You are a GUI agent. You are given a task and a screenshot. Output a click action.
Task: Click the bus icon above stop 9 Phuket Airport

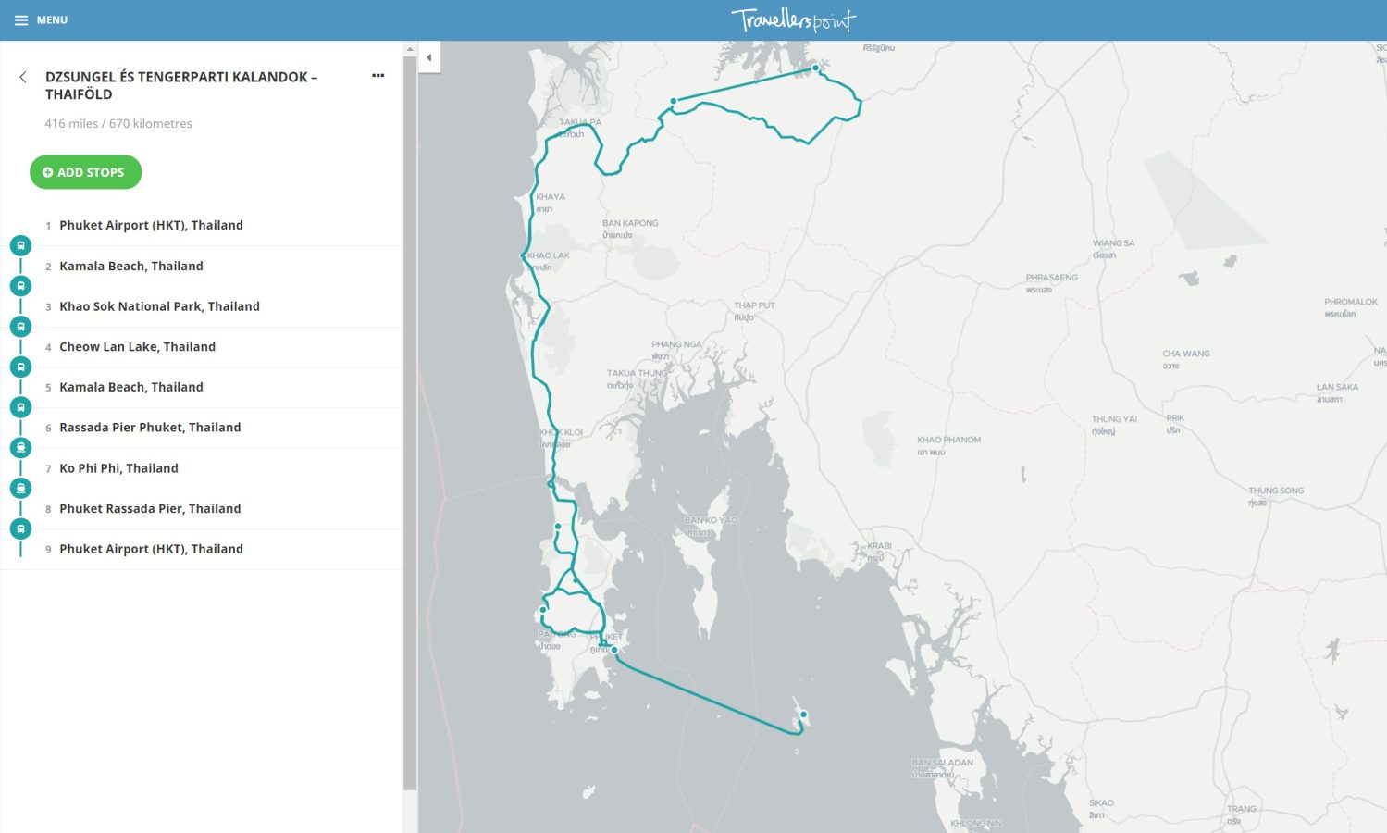pos(20,528)
